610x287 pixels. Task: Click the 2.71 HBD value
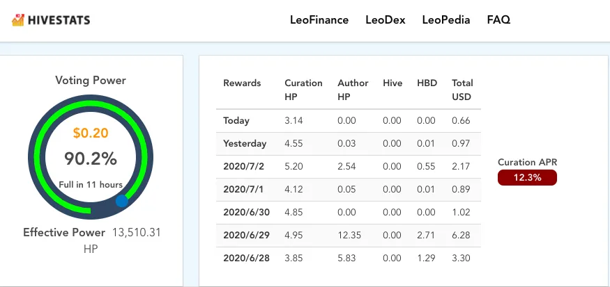tap(426, 235)
